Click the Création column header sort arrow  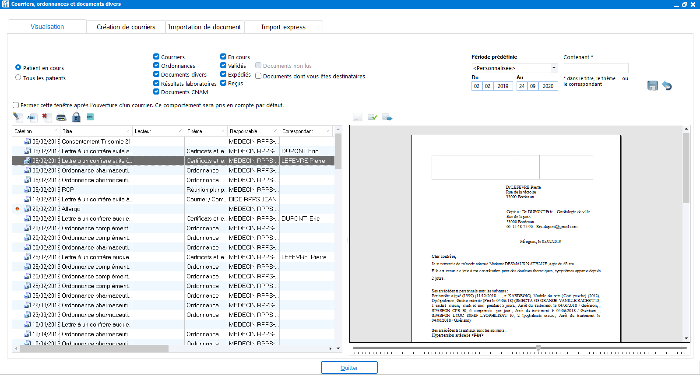[x=56, y=131]
